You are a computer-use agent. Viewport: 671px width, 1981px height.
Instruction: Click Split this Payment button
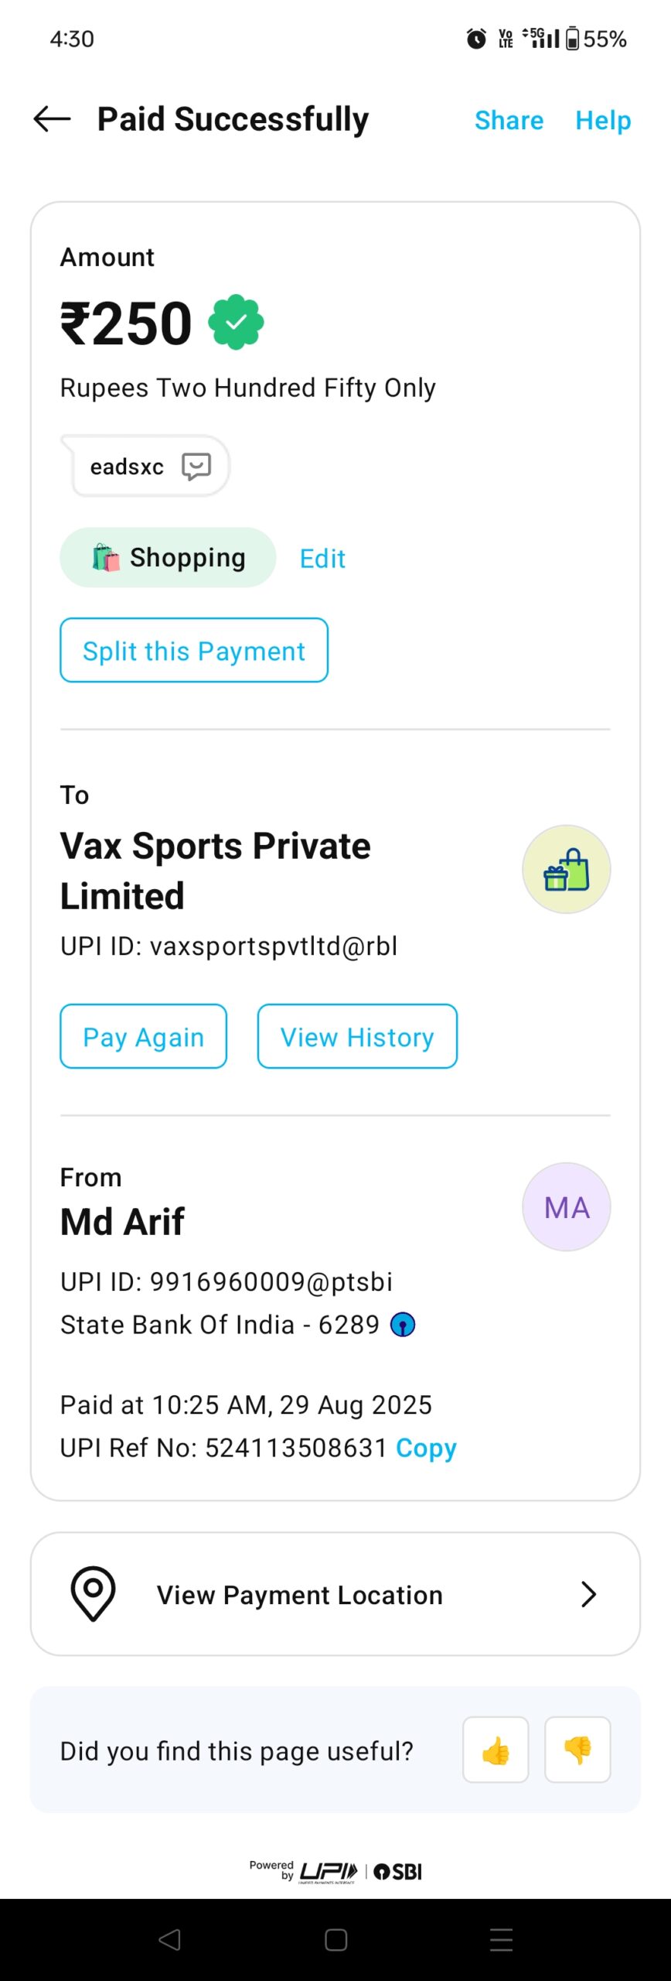tap(194, 651)
